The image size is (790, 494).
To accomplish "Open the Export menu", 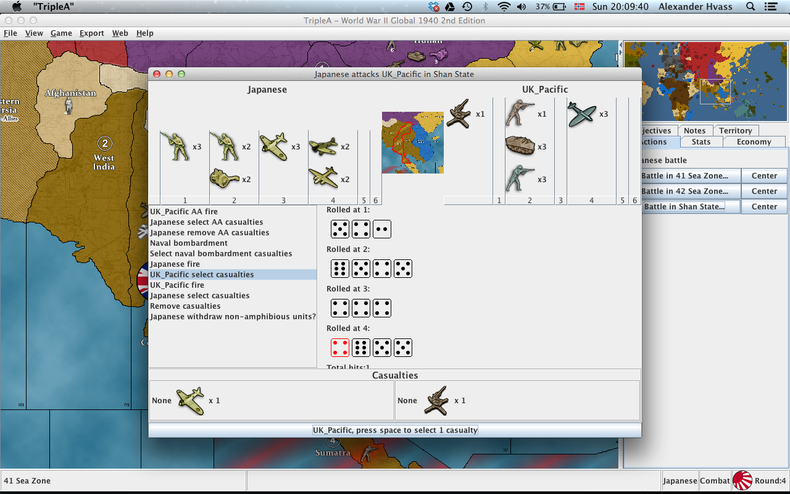I will [x=91, y=33].
